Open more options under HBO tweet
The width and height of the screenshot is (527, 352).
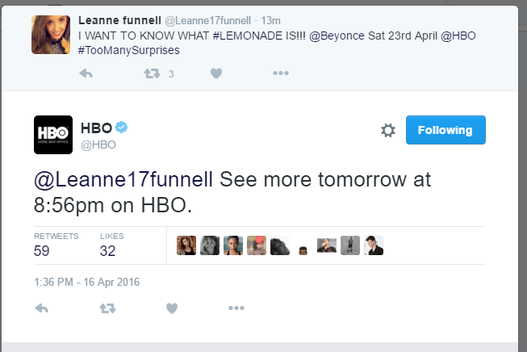[x=236, y=308]
